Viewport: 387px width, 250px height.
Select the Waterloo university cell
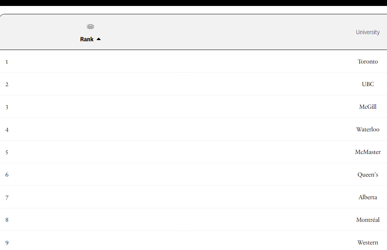[x=368, y=129]
